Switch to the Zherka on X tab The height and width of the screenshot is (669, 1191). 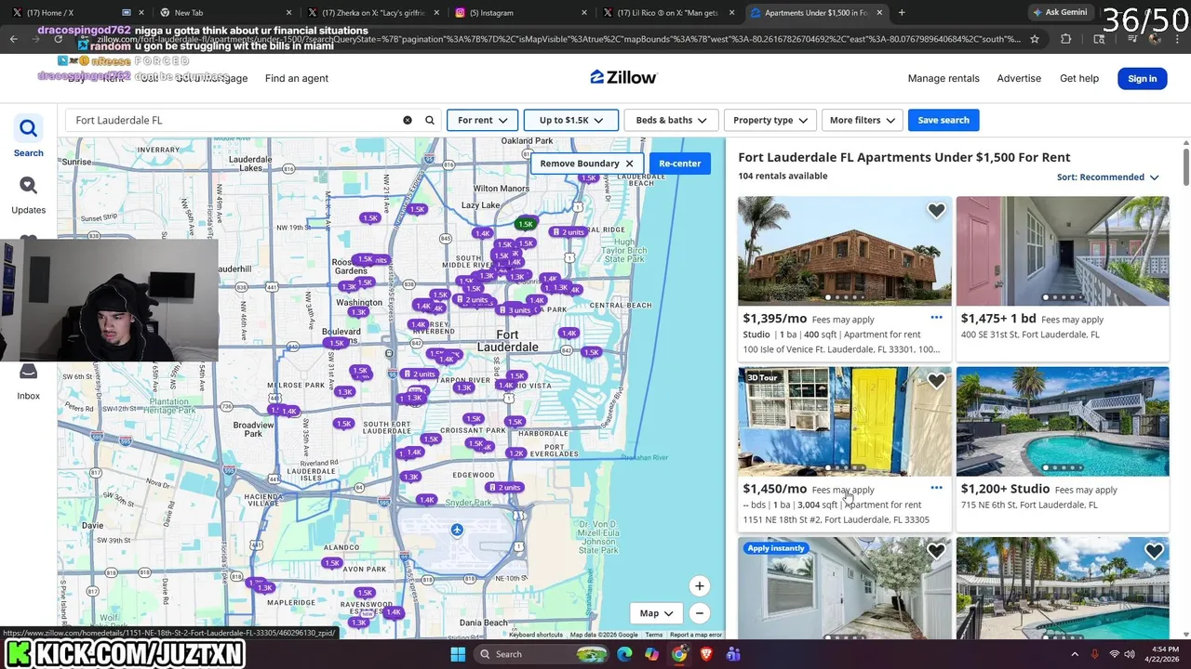click(x=372, y=12)
